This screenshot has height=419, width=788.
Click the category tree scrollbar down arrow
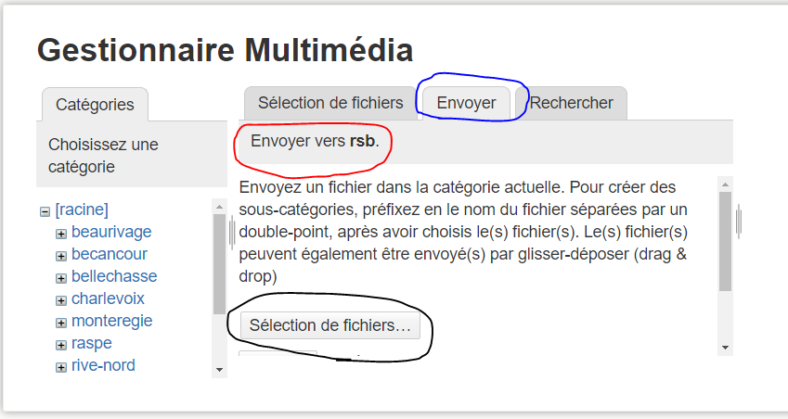(x=219, y=369)
